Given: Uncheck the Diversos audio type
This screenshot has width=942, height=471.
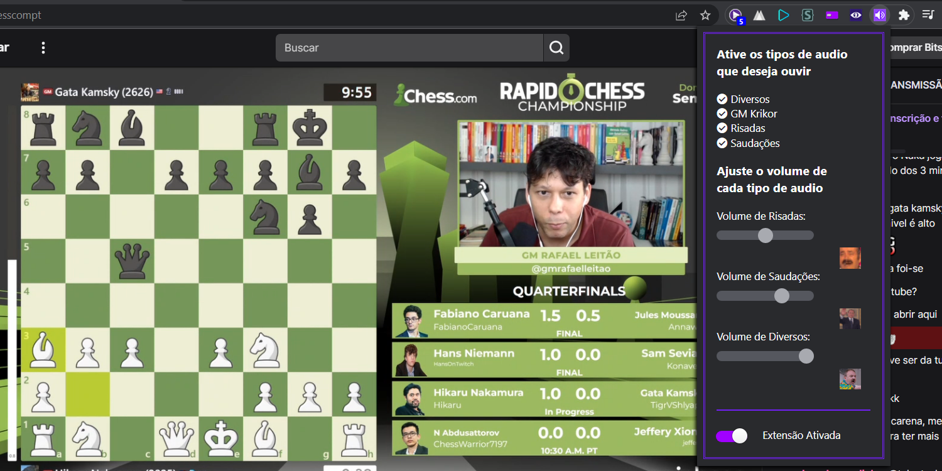Looking at the screenshot, I should 722,99.
